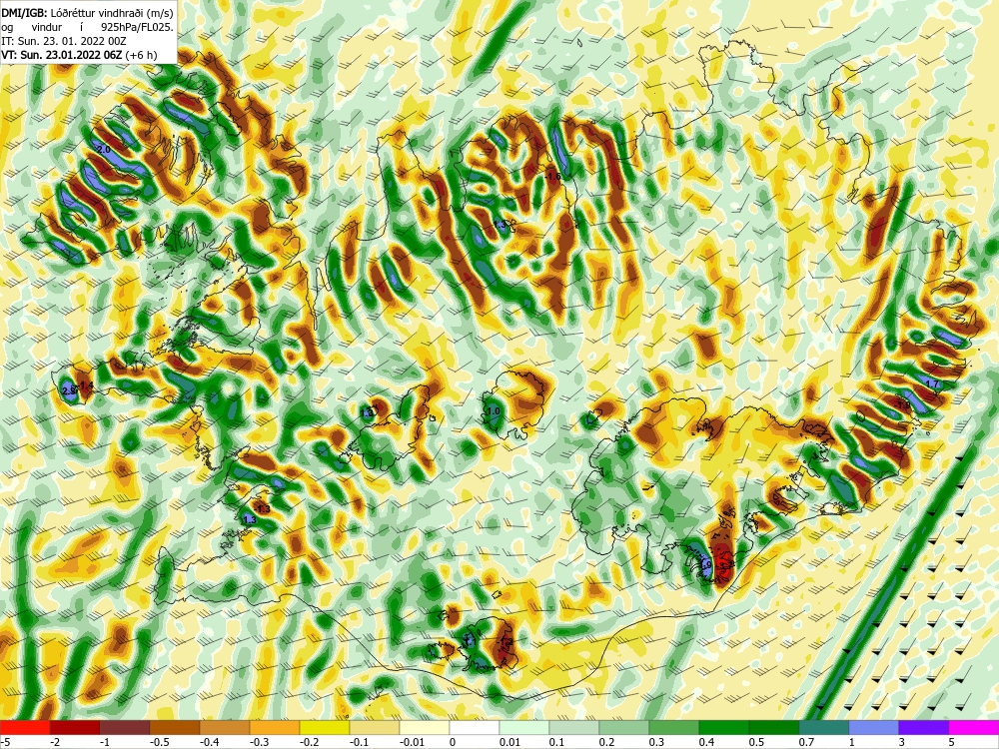Click the "1.0" value label on map
The width and height of the screenshot is (999, 749).
click(494, 411)
